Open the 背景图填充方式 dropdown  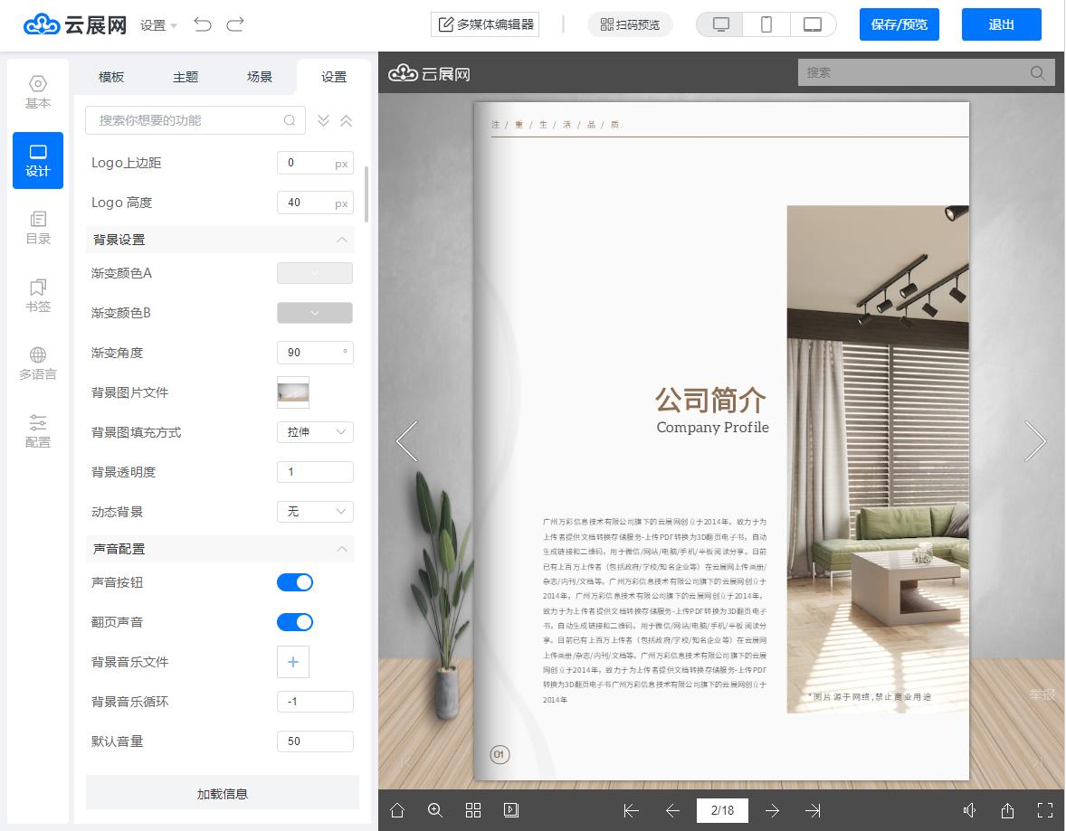point(315,432)
